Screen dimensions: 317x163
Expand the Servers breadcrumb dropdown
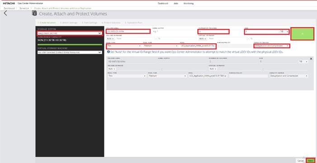pos(24,8)
